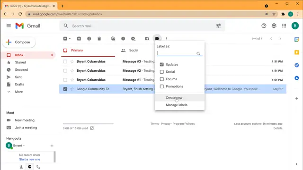Open the Tasks side panel icon
This screenshot has height=170, width=303.
(297, 65)
